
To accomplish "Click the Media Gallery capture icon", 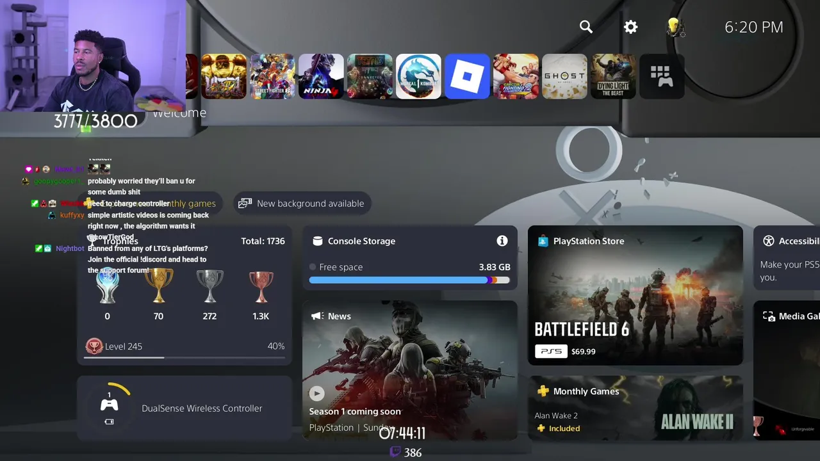I will coord(769,316).
